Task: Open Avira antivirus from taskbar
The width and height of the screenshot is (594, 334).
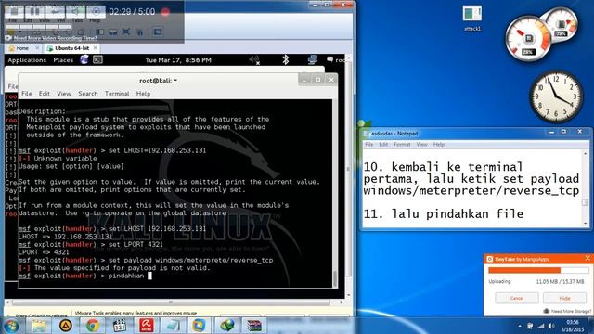Action: tap(147, 326)
